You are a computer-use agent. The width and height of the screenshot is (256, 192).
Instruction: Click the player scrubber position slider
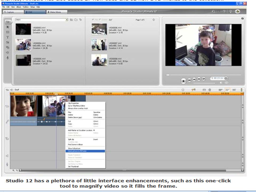(x=168, y=75)
